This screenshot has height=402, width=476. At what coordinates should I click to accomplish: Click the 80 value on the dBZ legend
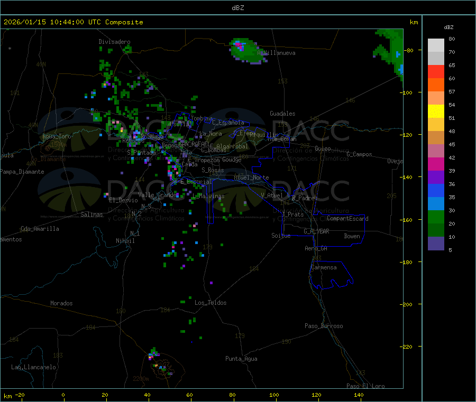(x=452, y=39)
